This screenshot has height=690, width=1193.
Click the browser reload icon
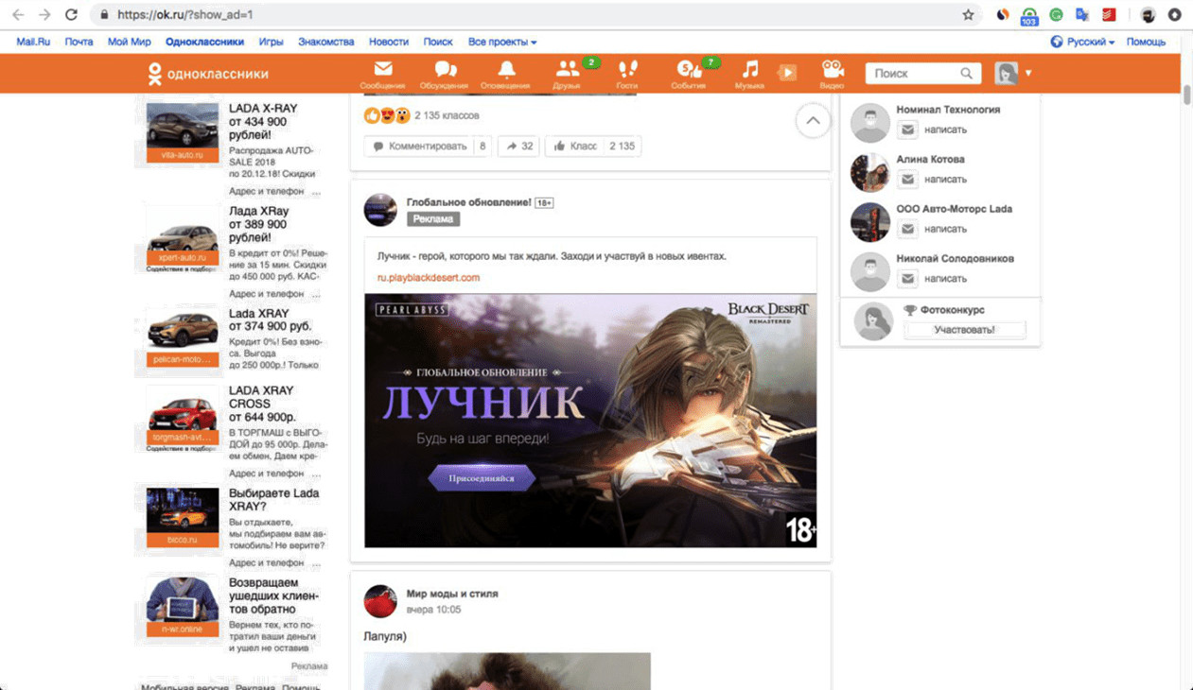coord(71,15)
